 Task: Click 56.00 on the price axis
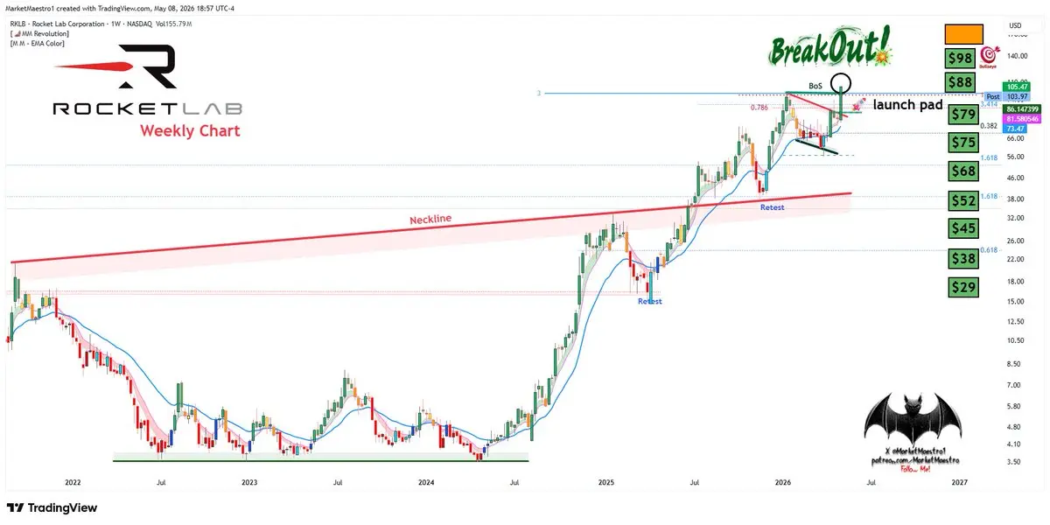click(x=1015, y=157)
